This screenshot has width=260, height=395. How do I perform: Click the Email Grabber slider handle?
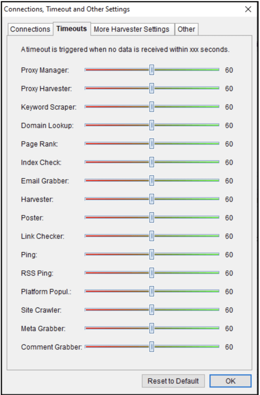(x=152, y=181)
